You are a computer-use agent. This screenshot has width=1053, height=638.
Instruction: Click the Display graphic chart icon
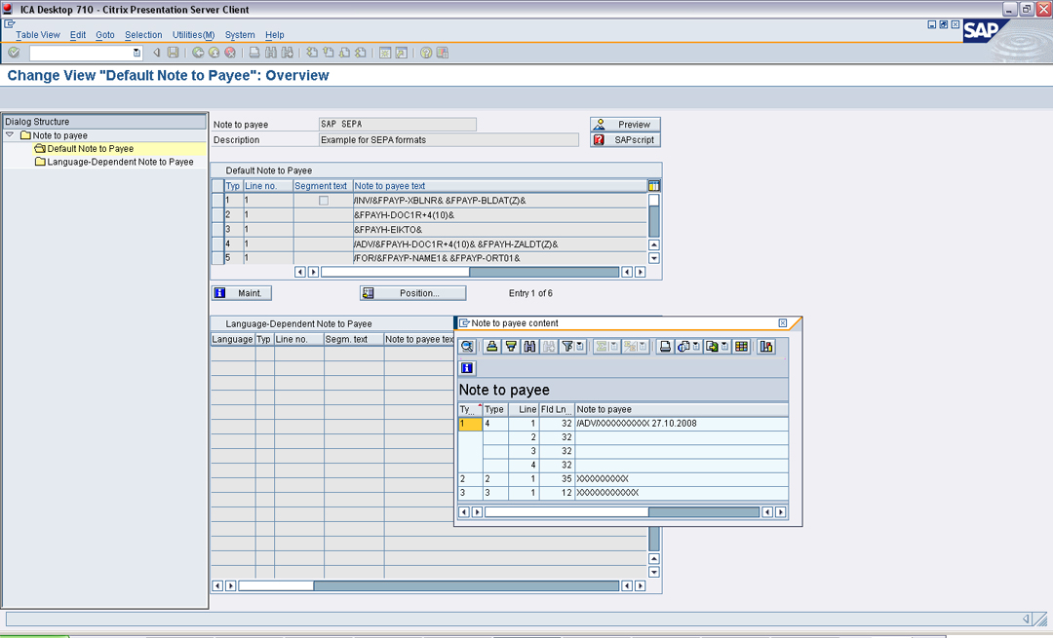(766, 347)
